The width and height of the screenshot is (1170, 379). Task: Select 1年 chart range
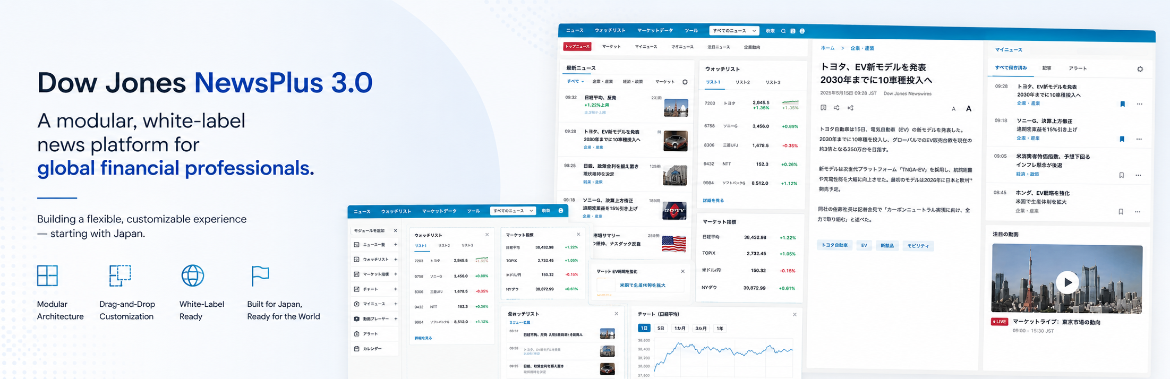720,328
